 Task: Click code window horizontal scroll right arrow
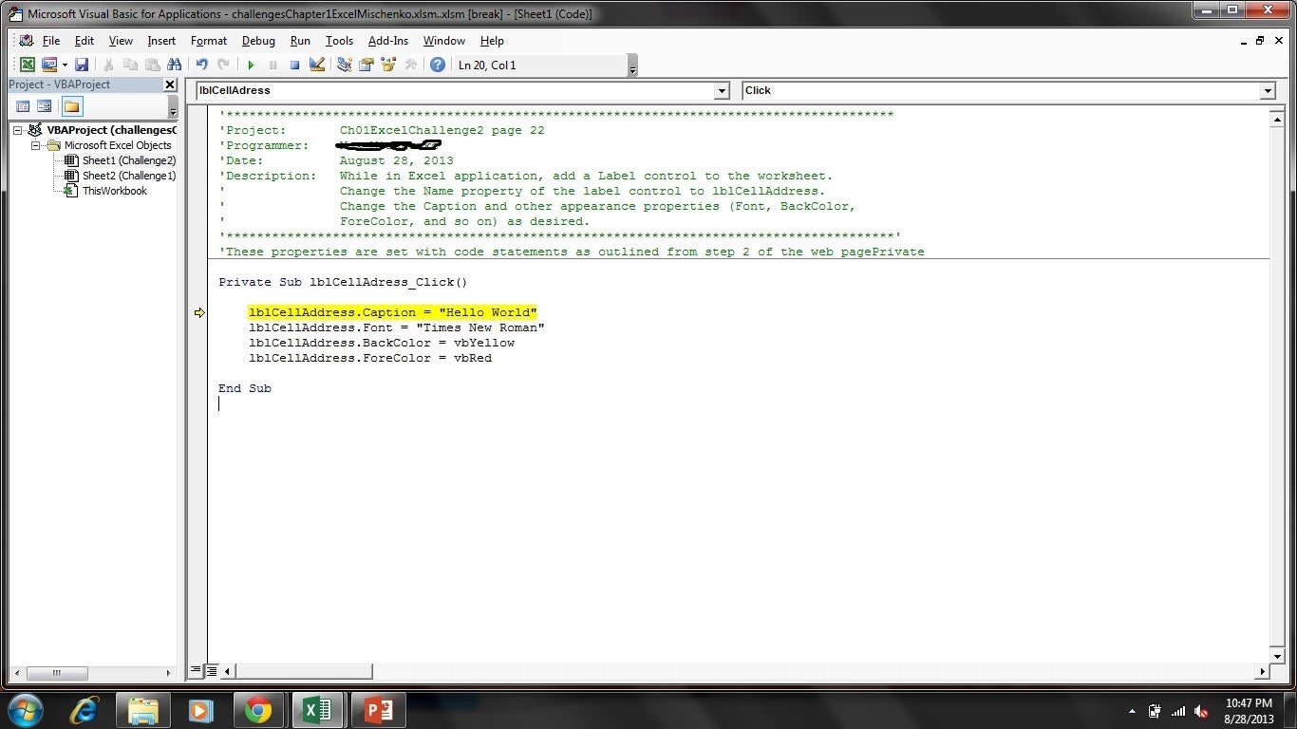click(x=1262, y=671)
